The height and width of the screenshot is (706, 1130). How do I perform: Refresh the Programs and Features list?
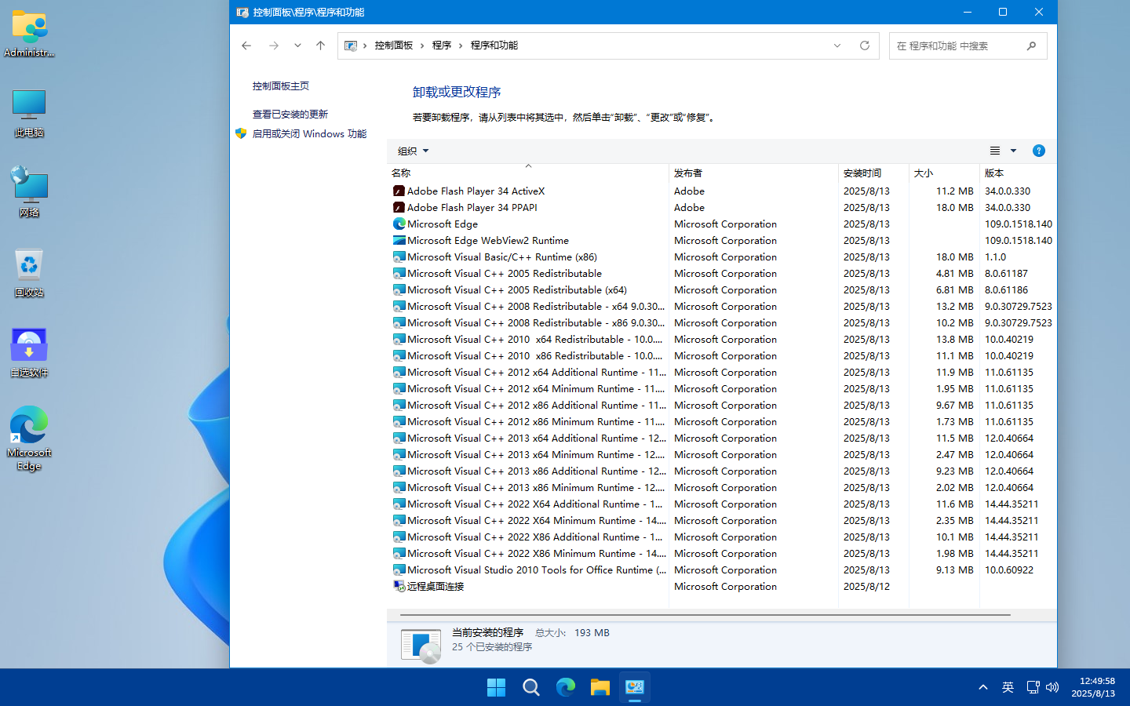pos(865,45)
